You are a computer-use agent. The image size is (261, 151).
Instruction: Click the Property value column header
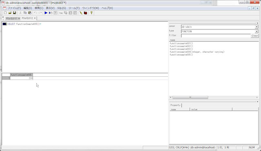(211, 109)
